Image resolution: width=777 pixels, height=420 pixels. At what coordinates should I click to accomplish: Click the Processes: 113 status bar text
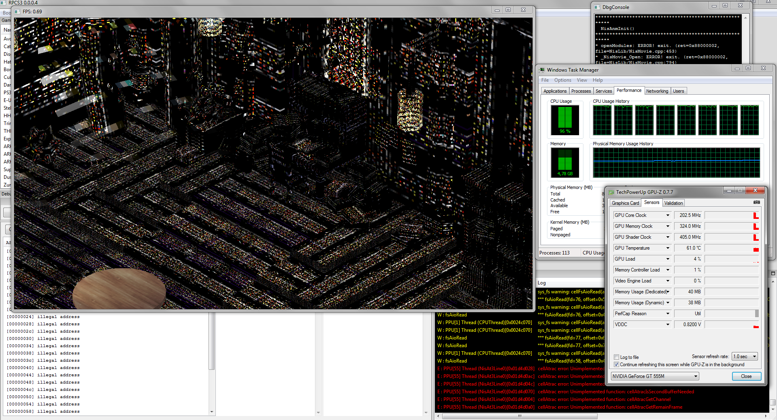[x=554, y=253]
